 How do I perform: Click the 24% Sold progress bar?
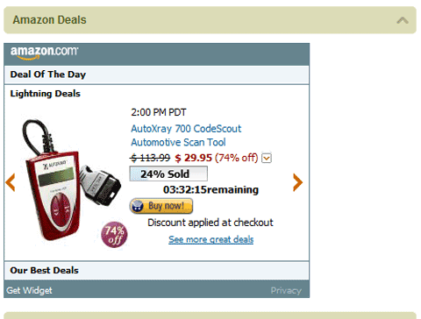coord(168,174)
